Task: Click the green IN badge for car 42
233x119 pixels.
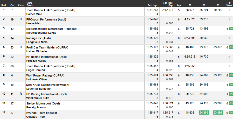Action: point(231,29)
